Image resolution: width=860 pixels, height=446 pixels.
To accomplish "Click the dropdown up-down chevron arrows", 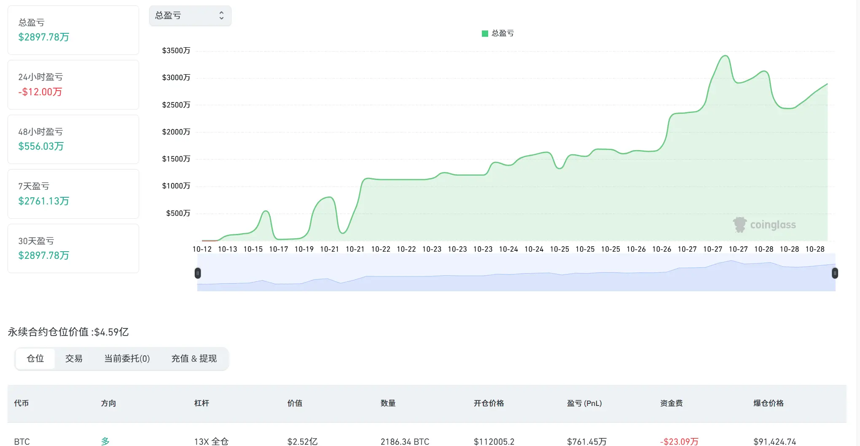I will click(x=221, y=16).
